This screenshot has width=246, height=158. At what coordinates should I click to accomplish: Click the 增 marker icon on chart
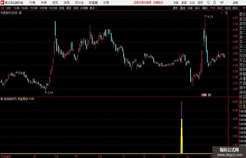click(x=204, y=95)
